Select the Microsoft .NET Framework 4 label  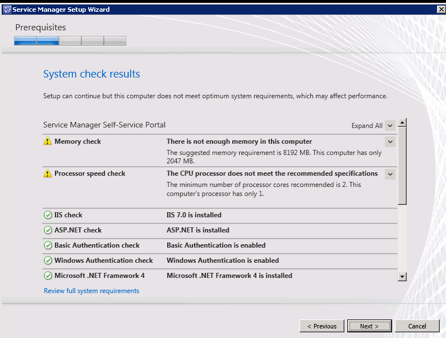pyautogui.click(x=99, y=276)
